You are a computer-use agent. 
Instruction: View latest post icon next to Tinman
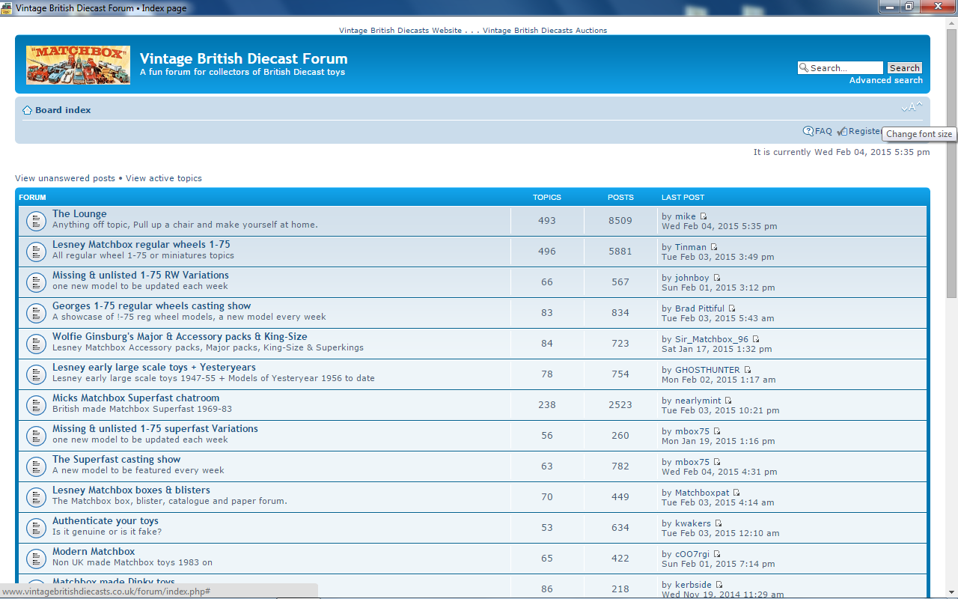coord(714,247)
